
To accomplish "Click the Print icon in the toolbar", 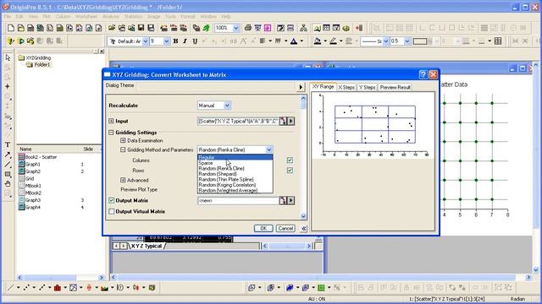I will point(248,28).
